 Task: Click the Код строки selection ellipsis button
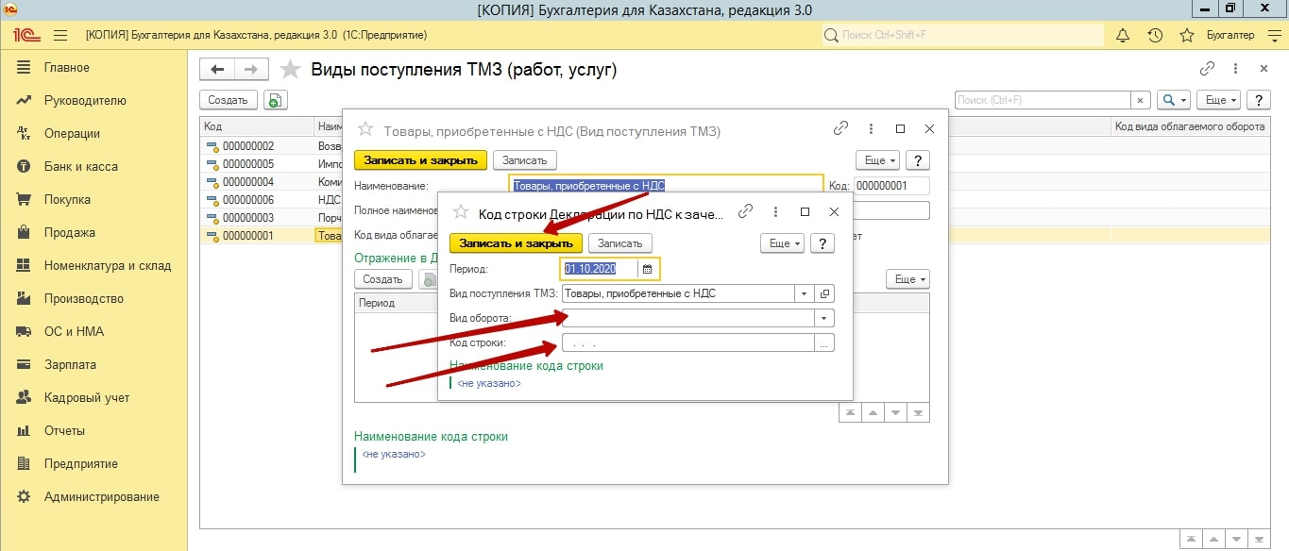pyautogui.click(x=824, y=343)
